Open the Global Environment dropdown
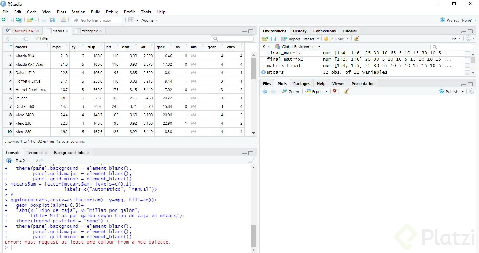The width and height of the screenshot is (479, 253). point(298,47)
